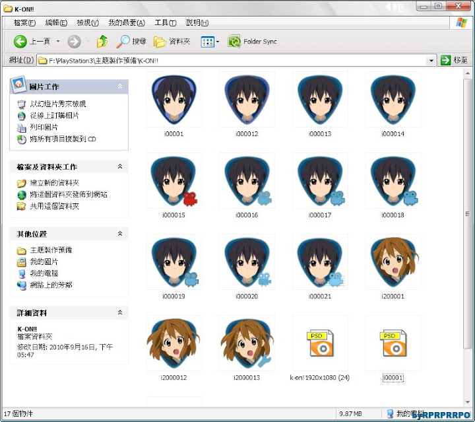This screenshot has height=422, width=475.
Task: Click the 建立新的資料夾 link
Action: [54, 183]
